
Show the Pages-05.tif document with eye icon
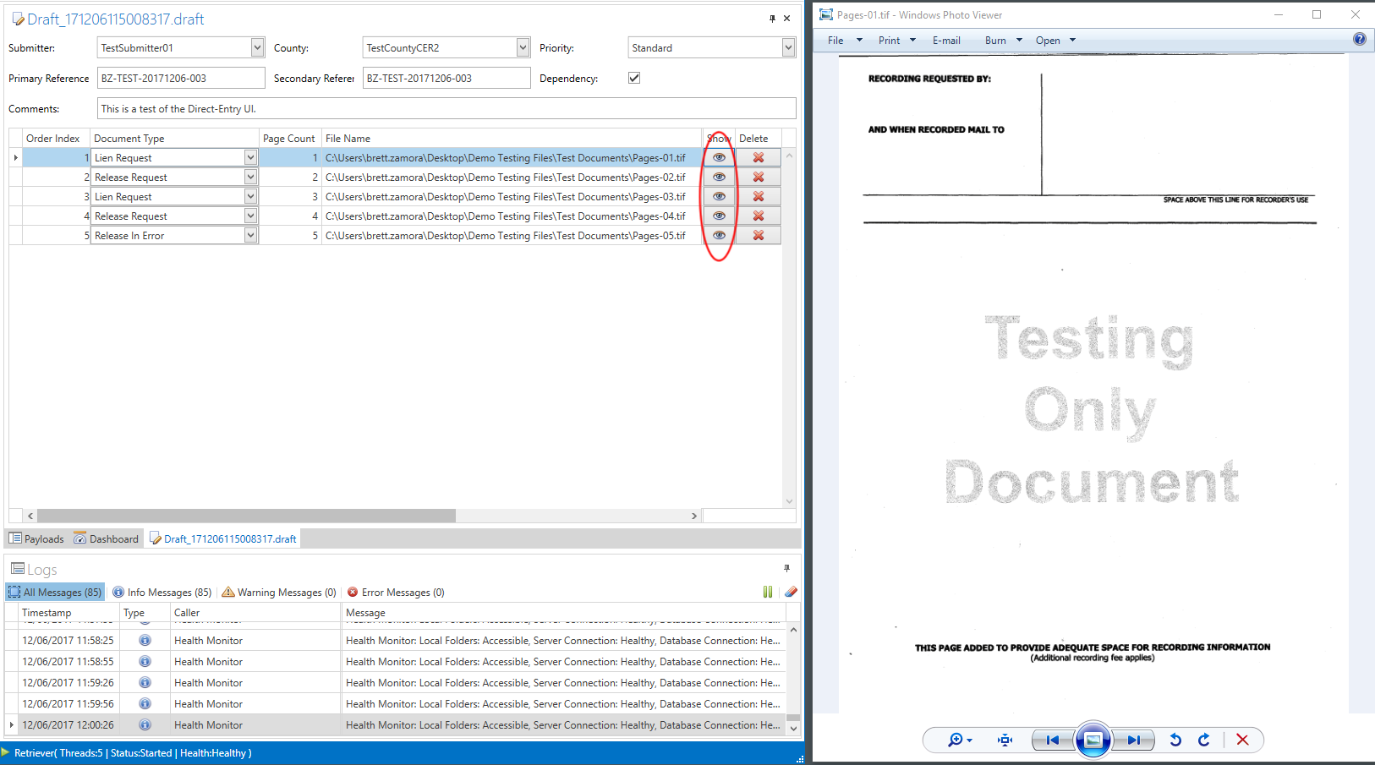719,236
